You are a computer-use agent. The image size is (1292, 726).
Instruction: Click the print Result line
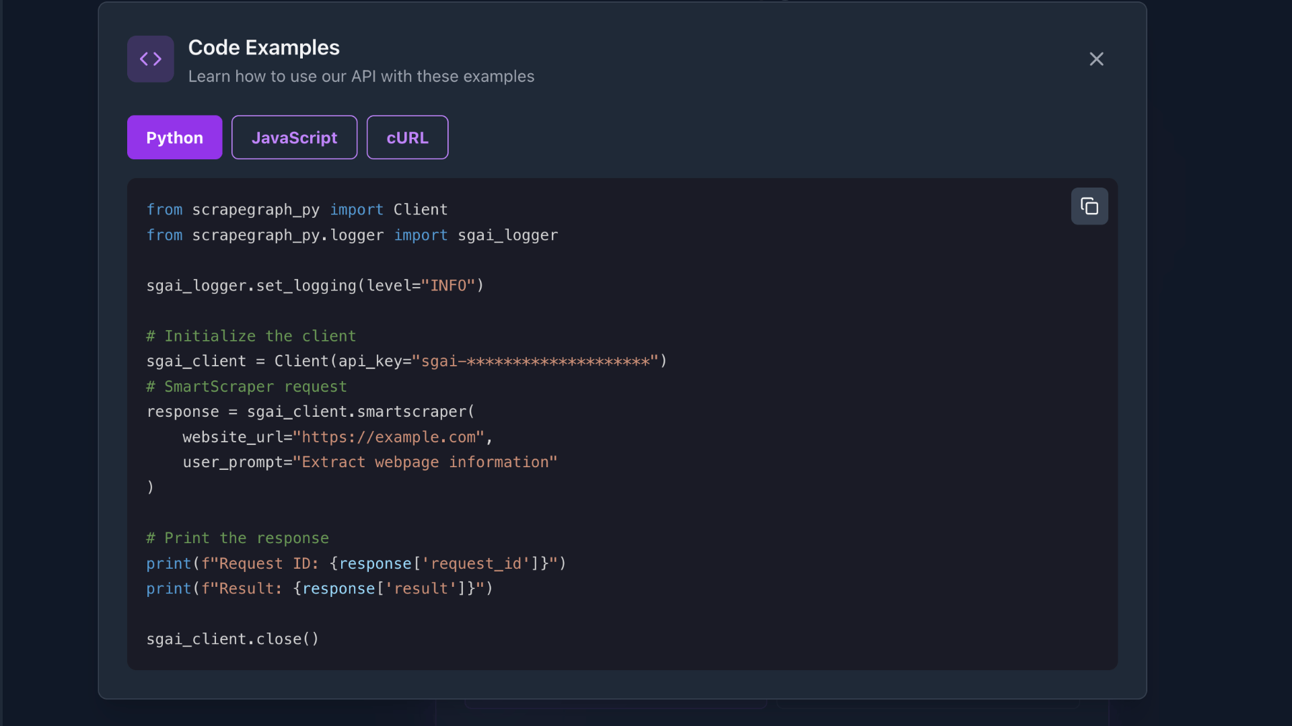[x=320, y=589]
